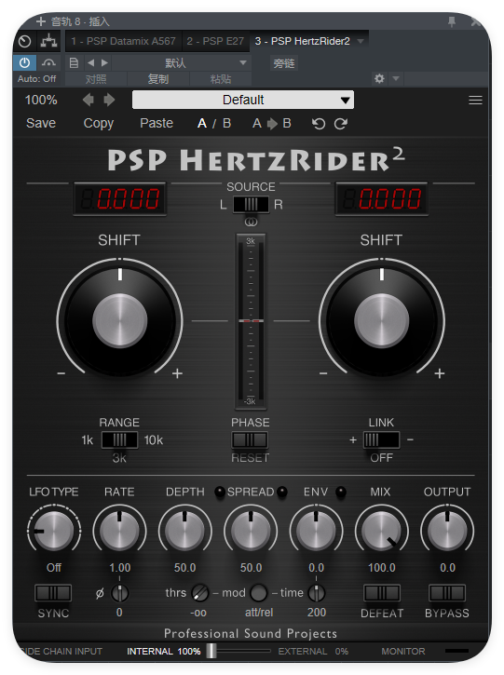Click the clock icon in the host header
Image resolution: width=504 pixels, height=675 pixels.
point(24,41)
